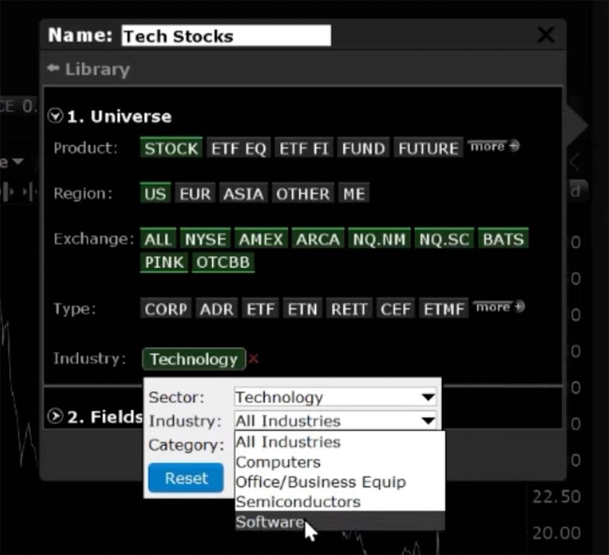The width and height of the screenshot is (609, 555).
Task: Click the Name text field
Action: (x=225, y=35)
